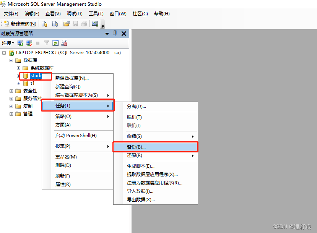
Task: Click the Analysis Services query icon
Action: (55, 24)
